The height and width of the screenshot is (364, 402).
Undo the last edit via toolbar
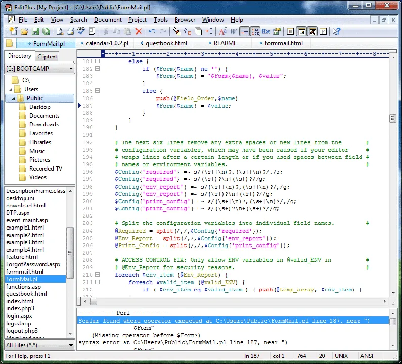(152, 31)
